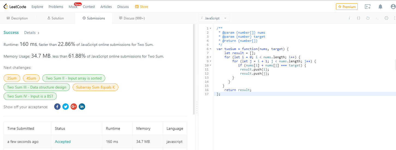Image resolution: width=396 pixels, height=150 pixels.
Task: Click the 'let result = [];' code line
Action: (x=240, y=53)
